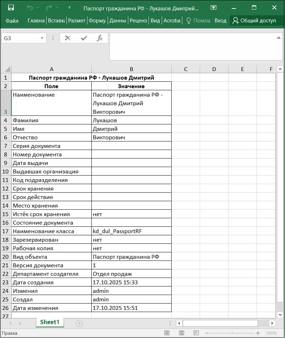Select row 17 header
The image size is (285, 338).
6,231
